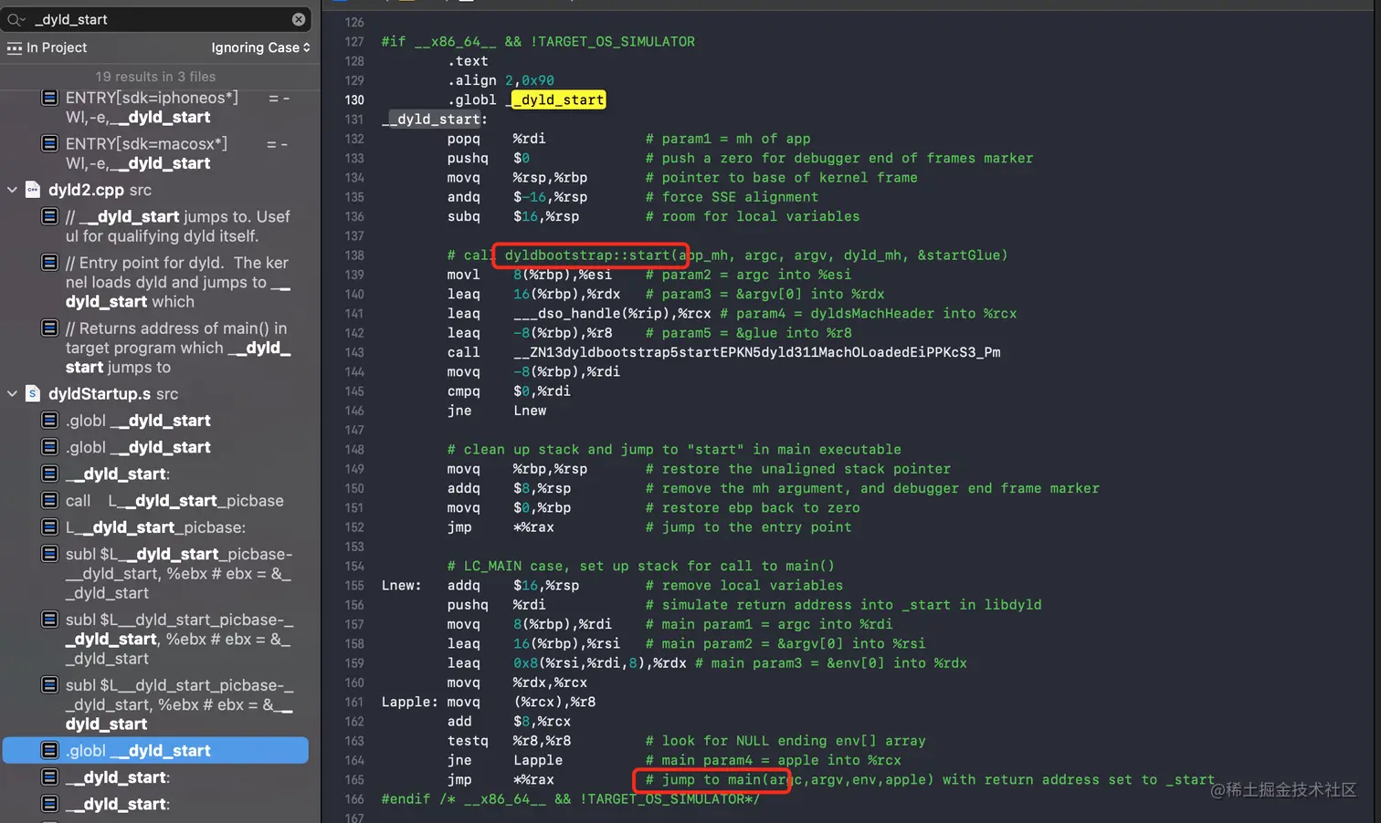Click '__dyld_start:' label on line 131

(x=434, y=119)
